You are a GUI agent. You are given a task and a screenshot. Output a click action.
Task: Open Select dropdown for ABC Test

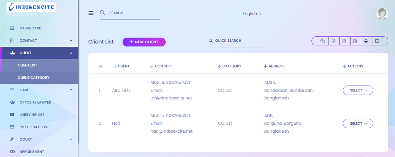358,90
